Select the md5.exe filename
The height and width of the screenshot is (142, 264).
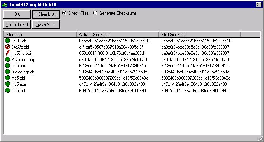[x=19, y=84]
